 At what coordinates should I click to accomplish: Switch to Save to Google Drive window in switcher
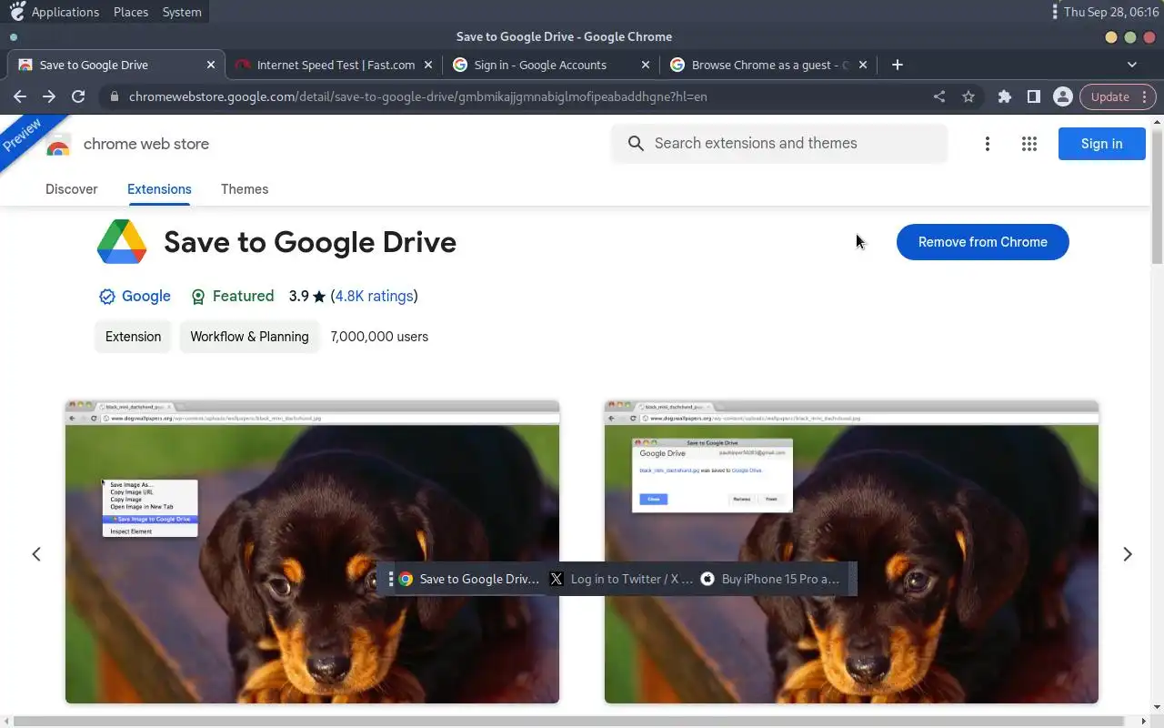469,579
